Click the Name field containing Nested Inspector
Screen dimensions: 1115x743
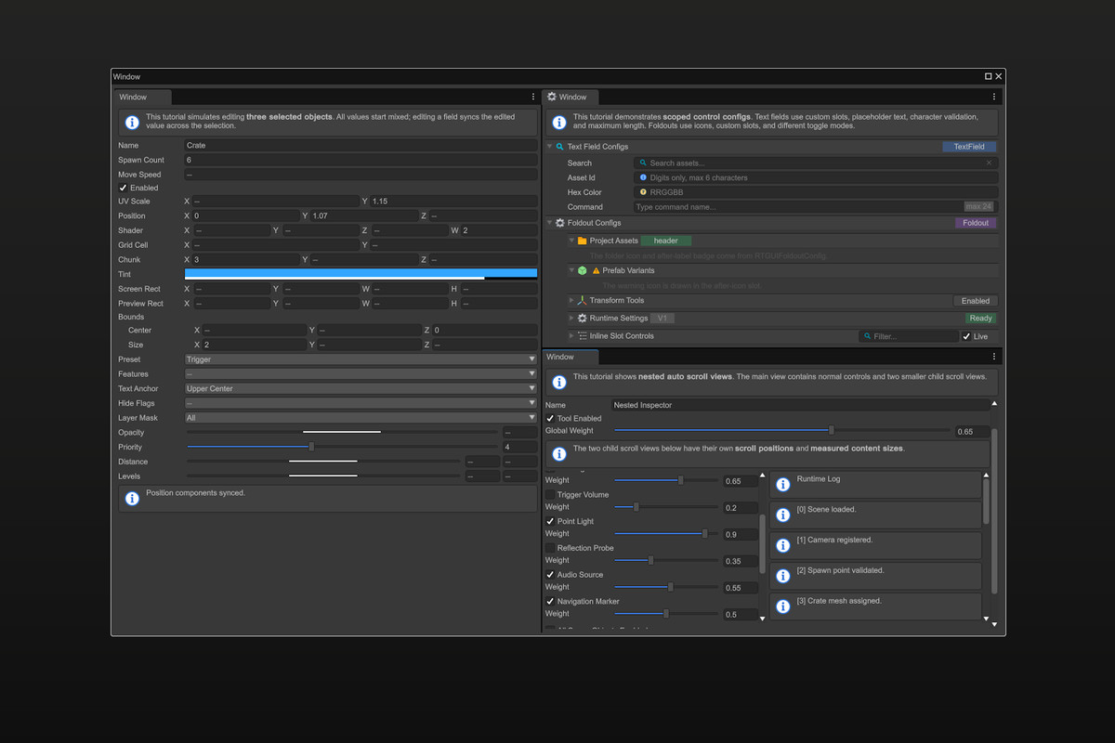point(801,405)
